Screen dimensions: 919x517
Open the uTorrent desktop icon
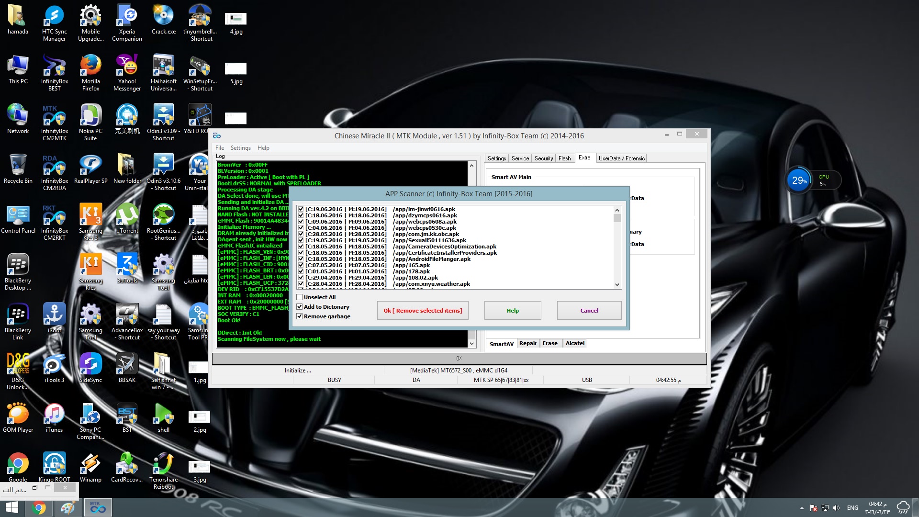pyautogui.click(x=127, y=218)
